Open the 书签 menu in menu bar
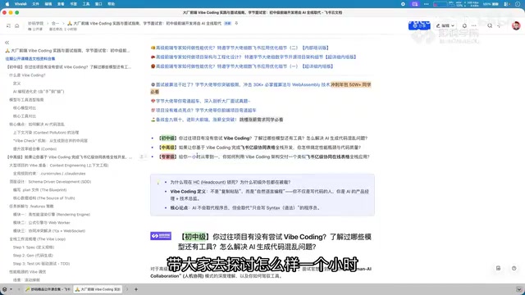Screen dimensions: 525x295 73,4
